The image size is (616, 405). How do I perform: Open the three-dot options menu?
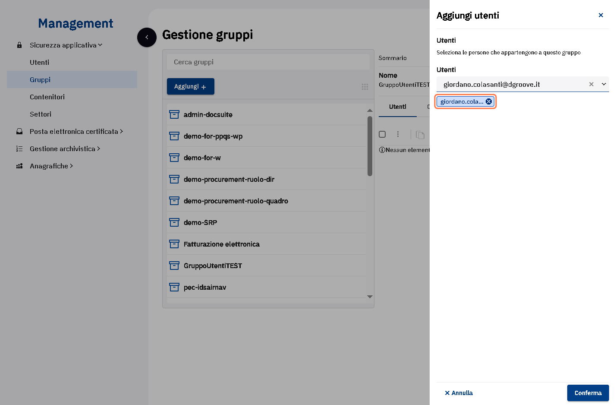(398, 134)
